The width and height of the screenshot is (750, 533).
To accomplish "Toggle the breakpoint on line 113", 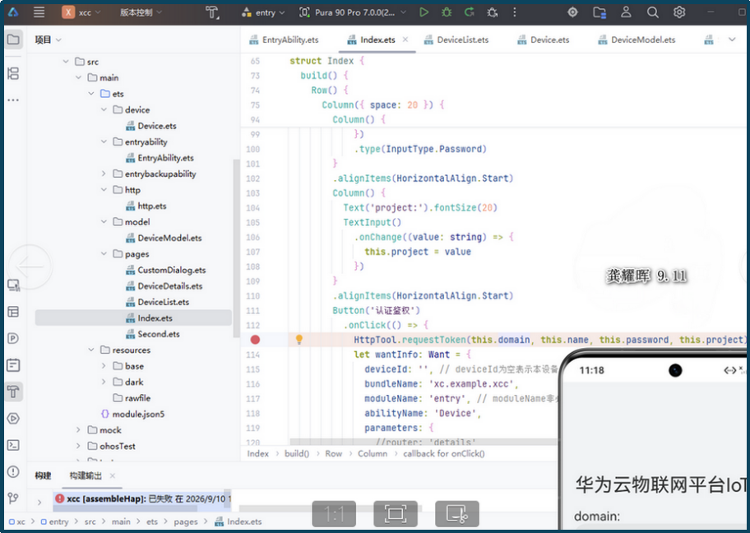I will [x=255, y=340].
